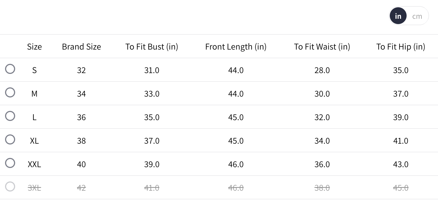Click waist value 28.0 in S row
The width and height of the screenshot is (438, 210).
point(322,70)
